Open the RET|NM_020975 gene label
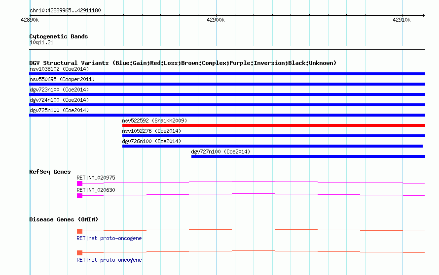Viewport: 439px width, 275px height. [x=96, y=178]
